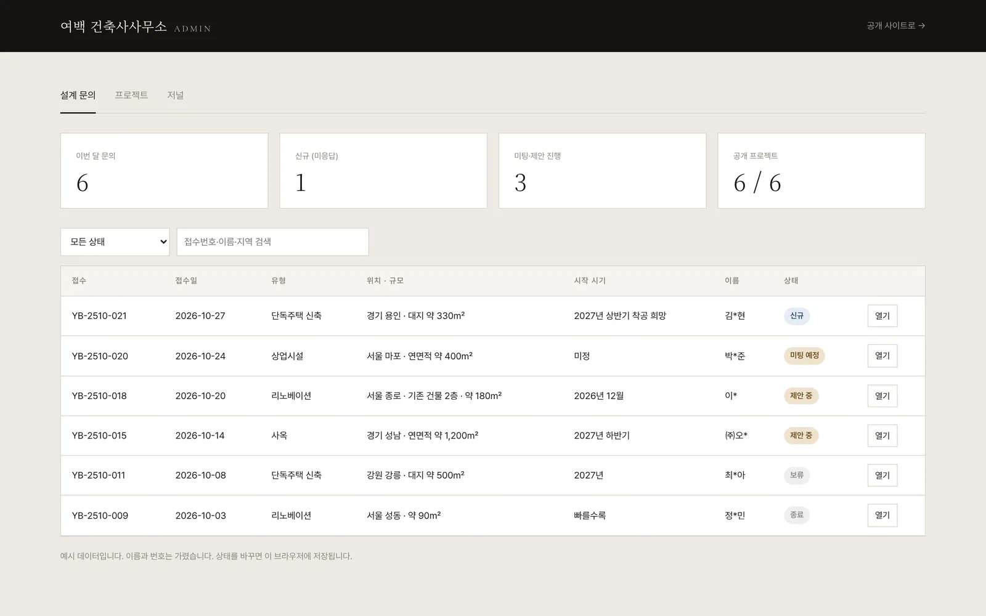Open the 설계 문의 tab
The width and height of the screenshot is (986, 616).
pyautogui.click(x=78, y=95)
